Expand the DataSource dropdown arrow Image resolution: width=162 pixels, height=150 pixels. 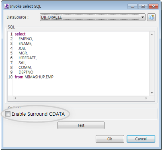point(143,17)
